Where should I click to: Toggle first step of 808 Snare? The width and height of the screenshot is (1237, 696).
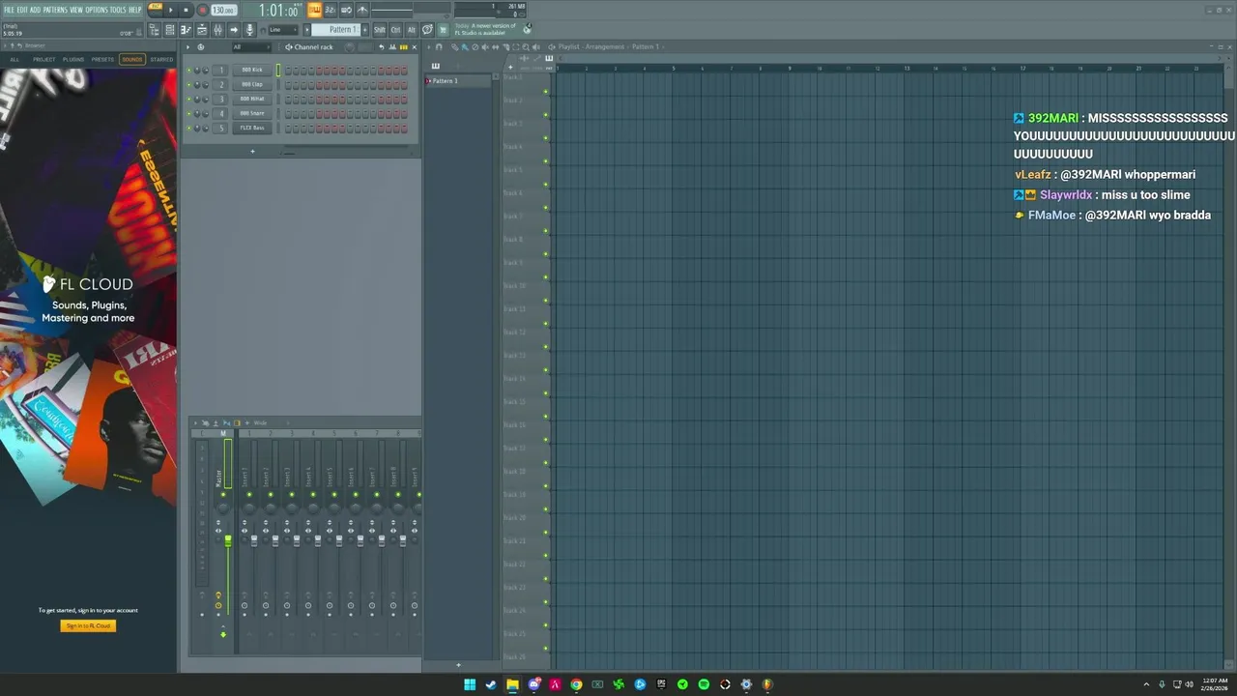click(x=288, y=114)
